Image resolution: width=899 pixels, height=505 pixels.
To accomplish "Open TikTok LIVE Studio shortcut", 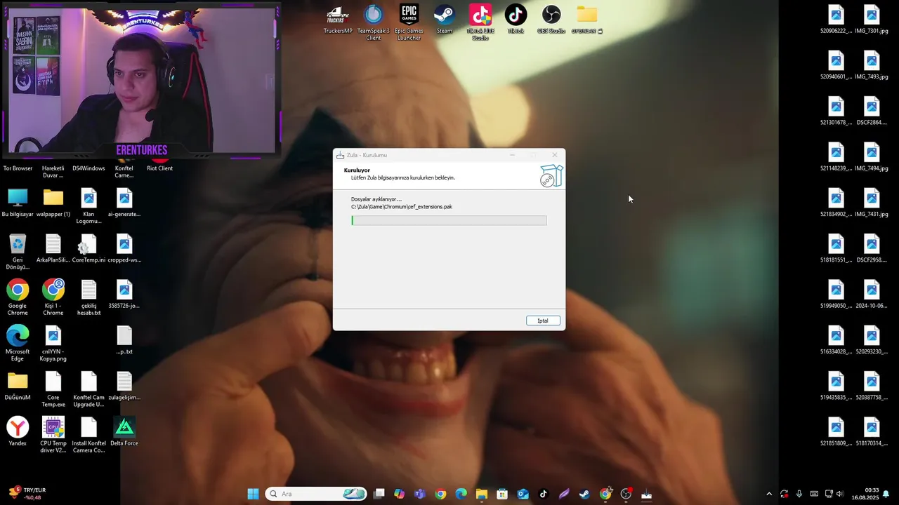I will tap(480, 22).
